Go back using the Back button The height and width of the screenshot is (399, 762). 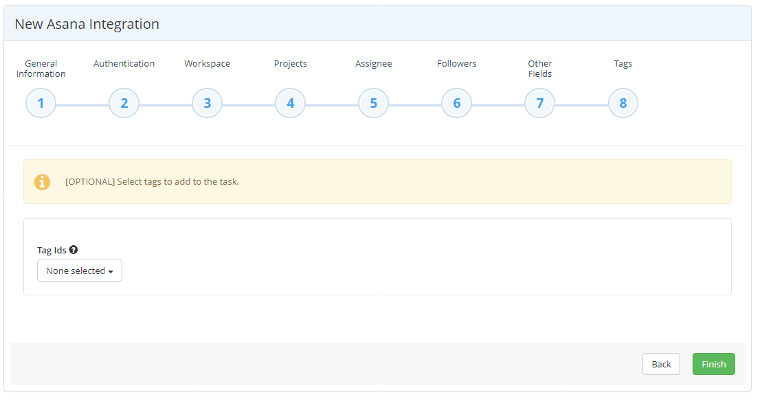661,363
